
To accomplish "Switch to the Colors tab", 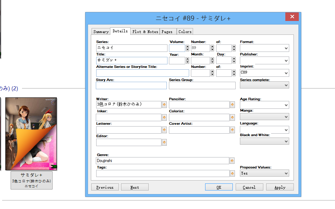I will (185, 32).
